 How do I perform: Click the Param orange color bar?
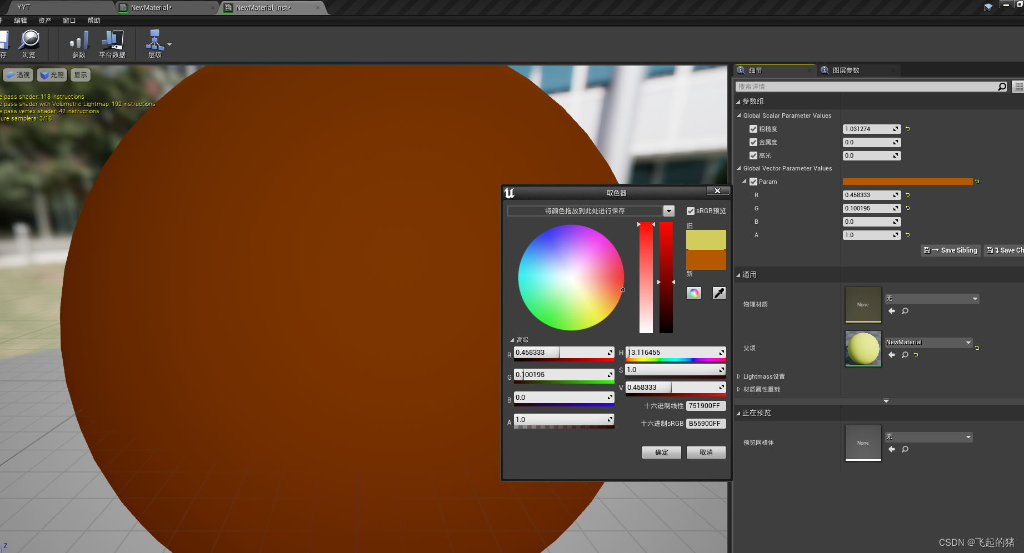(x=908, y=182)
